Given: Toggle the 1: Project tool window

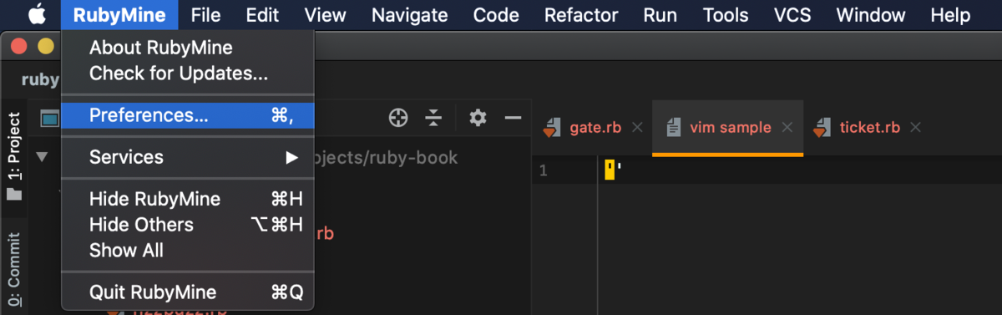Looking at the screenshot, I should (x=14, y=156).
